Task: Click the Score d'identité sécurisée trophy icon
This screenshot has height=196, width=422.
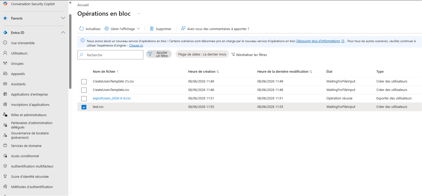Action: tap(5, 176)
